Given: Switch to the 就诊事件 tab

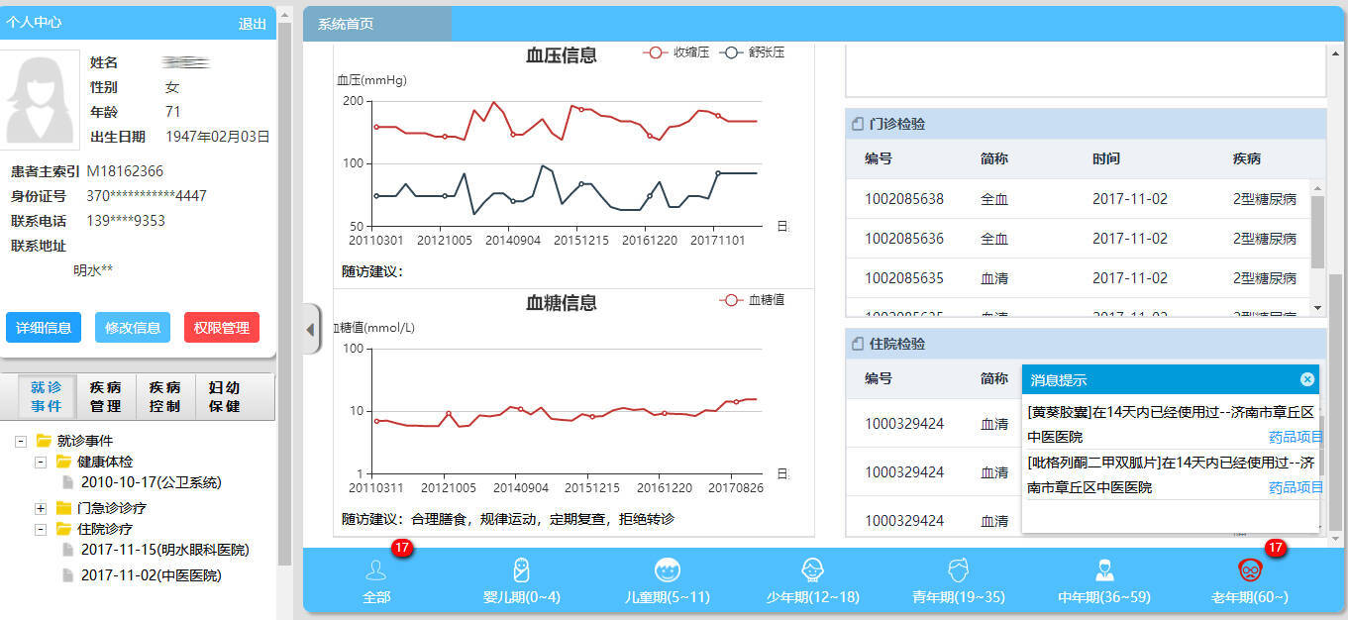Looking at the screenshot, I should tap(46, 396).
